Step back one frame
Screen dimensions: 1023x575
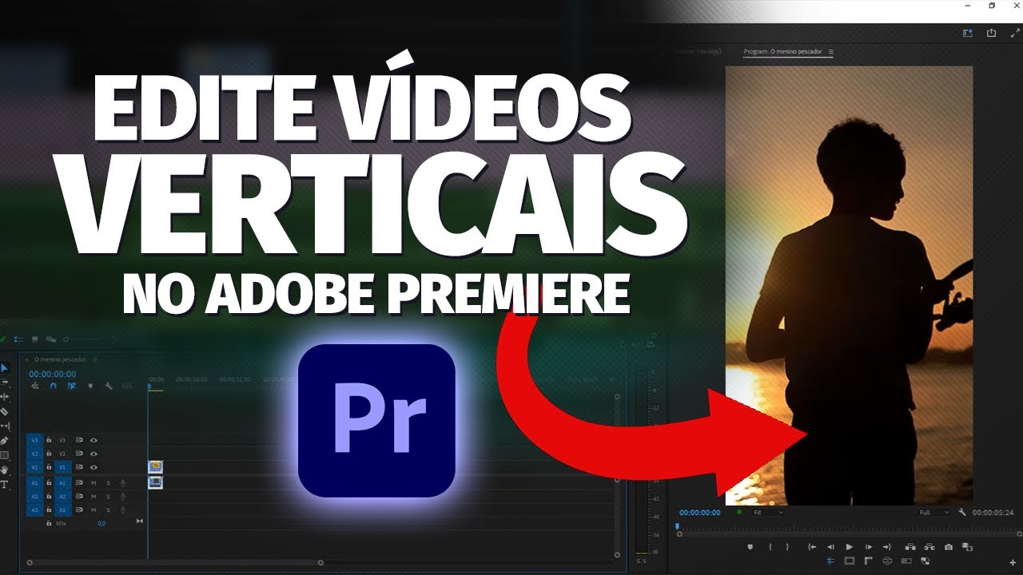point(830,546)
